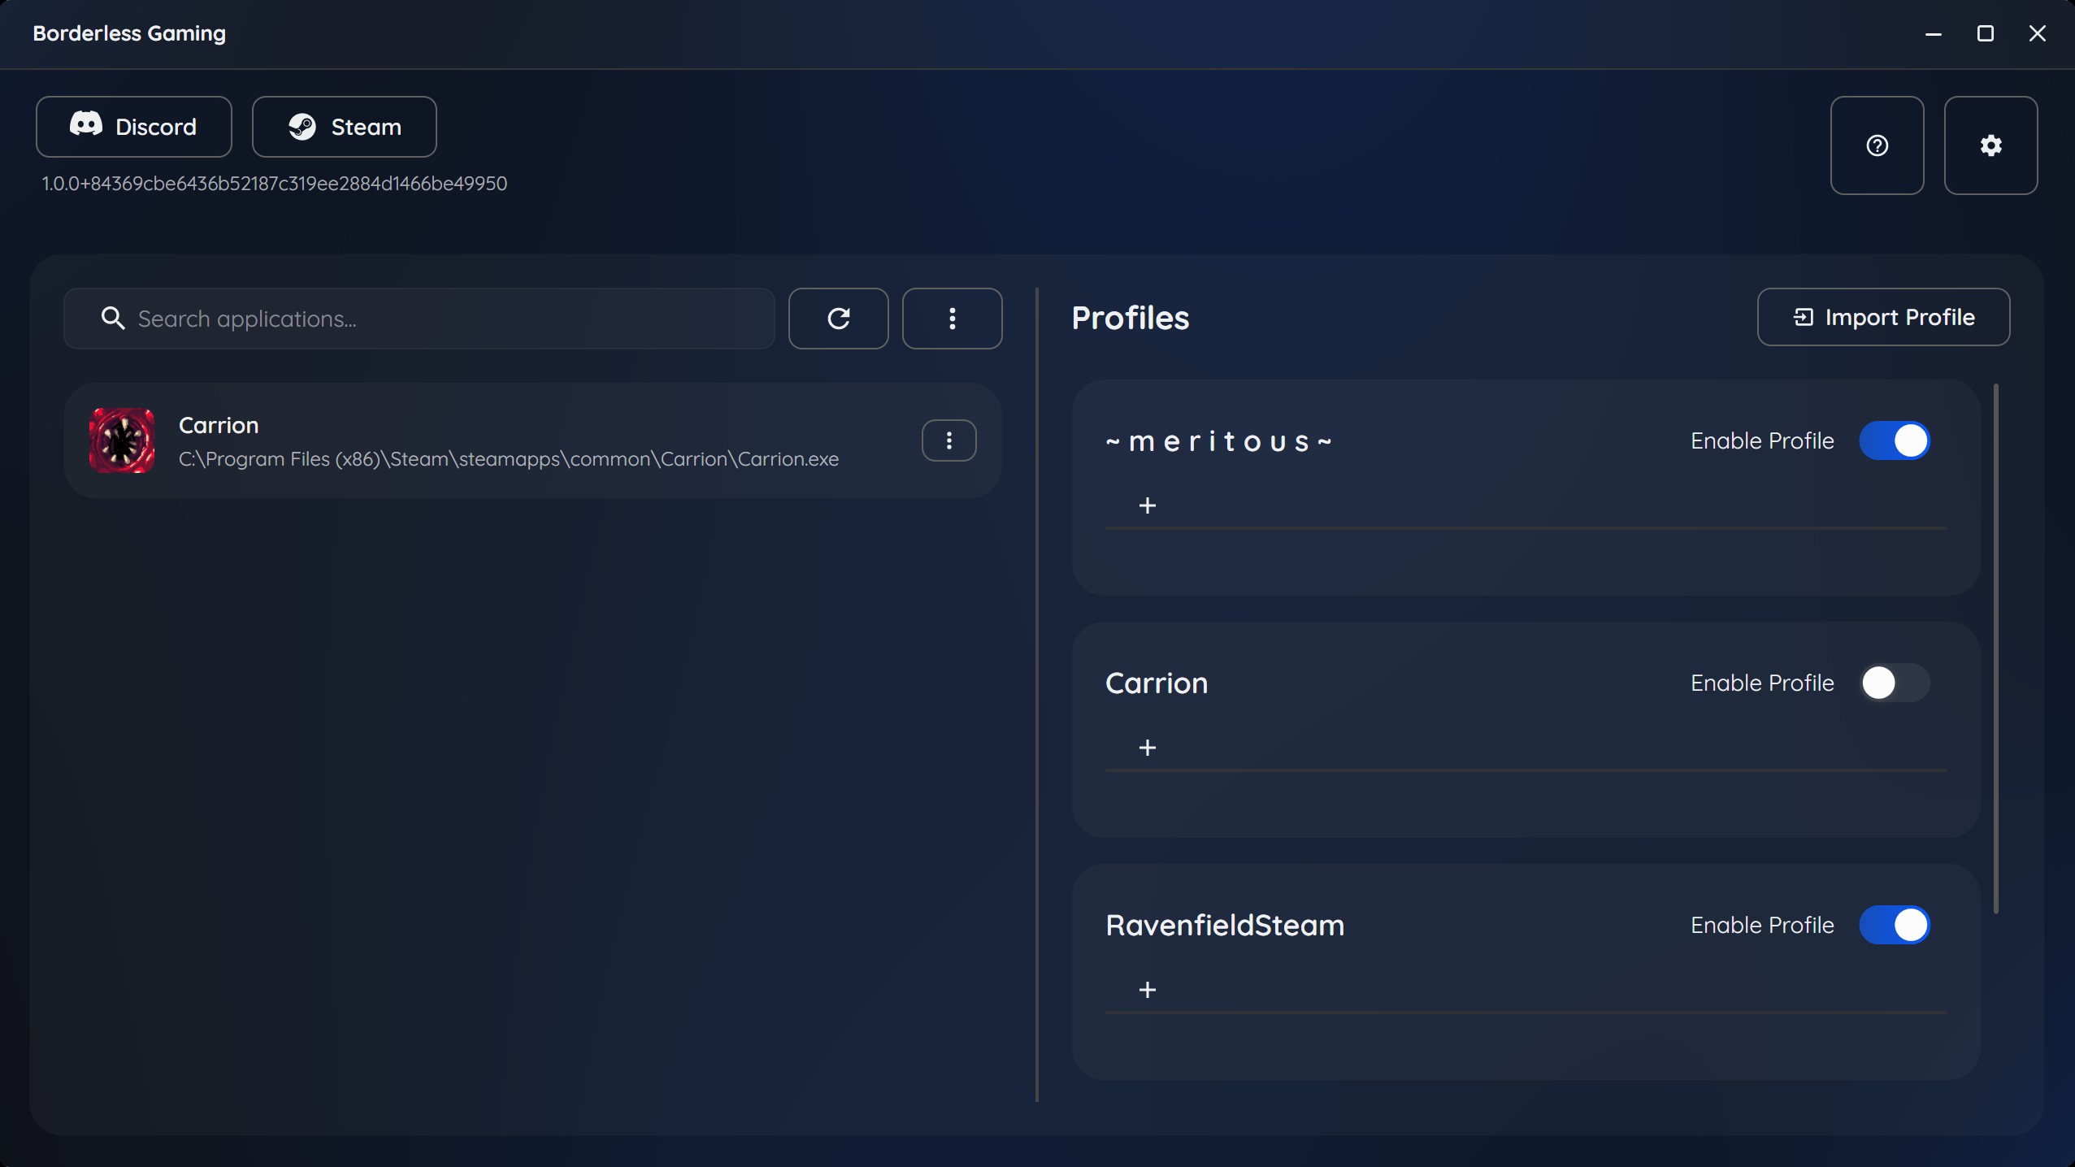Click plus icon under Carrion profile
Viewport: 2075px width, 1167px height.
(x=1147, y=748)
